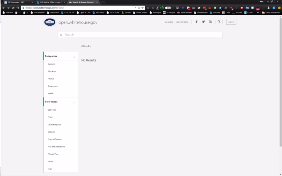The image size is (282, 176).
Task: Go forward with the browser forward arrow
Action: 8,8
